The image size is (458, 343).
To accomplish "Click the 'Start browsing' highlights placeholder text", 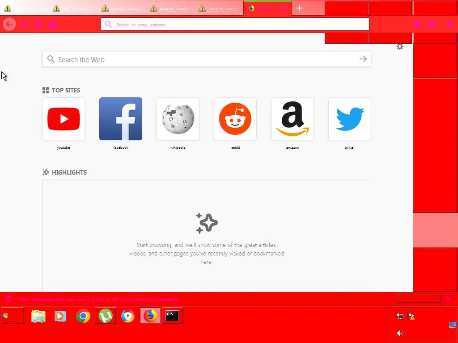I will [x=207, y=253].
